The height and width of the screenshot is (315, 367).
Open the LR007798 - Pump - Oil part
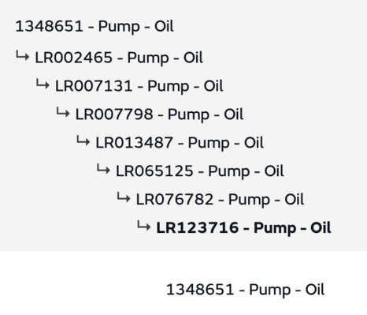(x=159, y=114)
